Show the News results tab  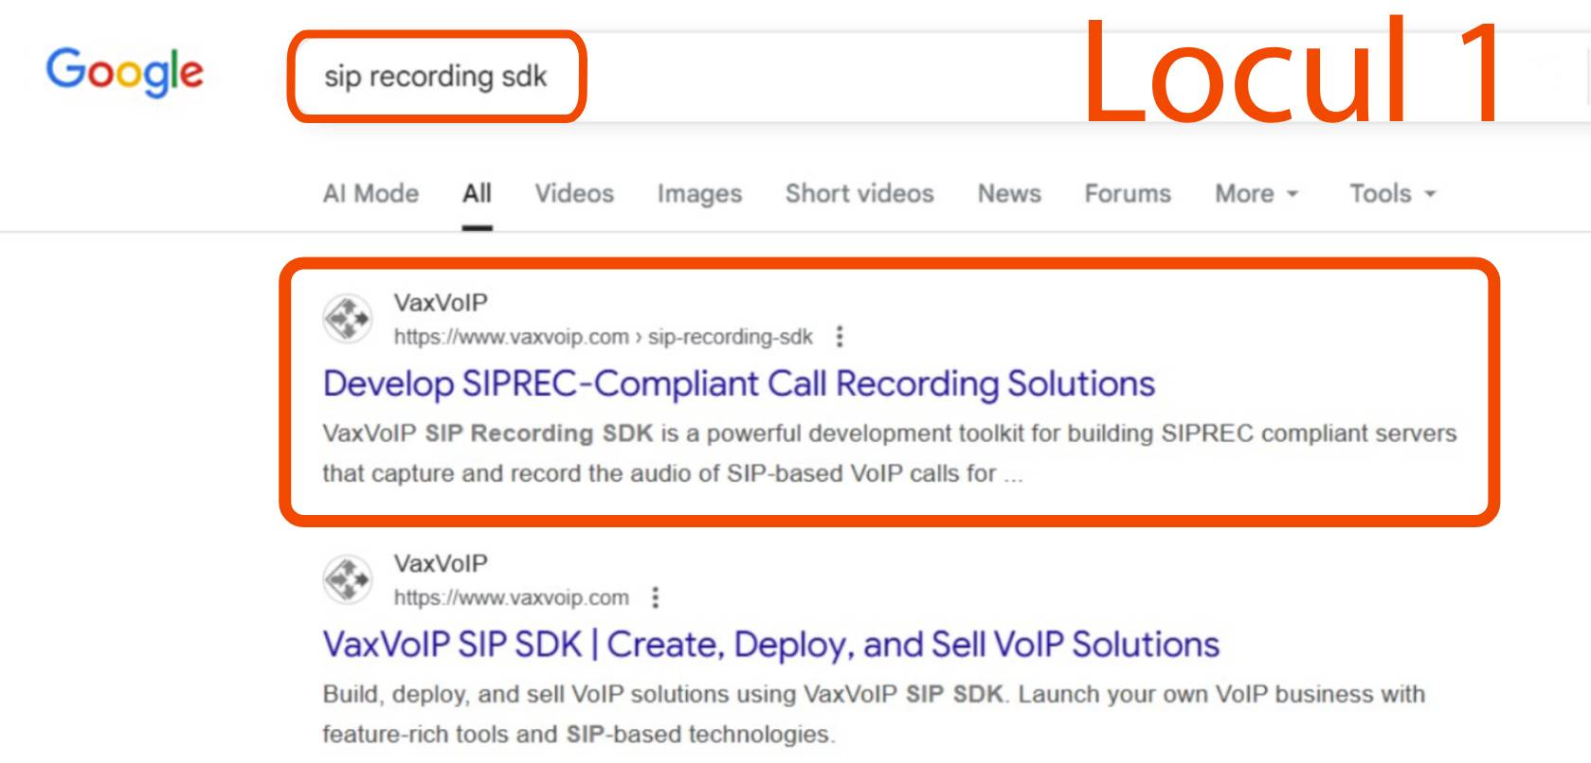tap(1009, 193)
